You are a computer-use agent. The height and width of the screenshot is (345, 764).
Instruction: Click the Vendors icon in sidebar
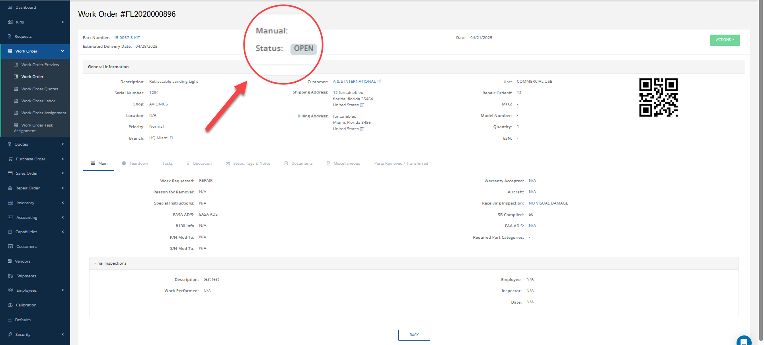(10, 261)
